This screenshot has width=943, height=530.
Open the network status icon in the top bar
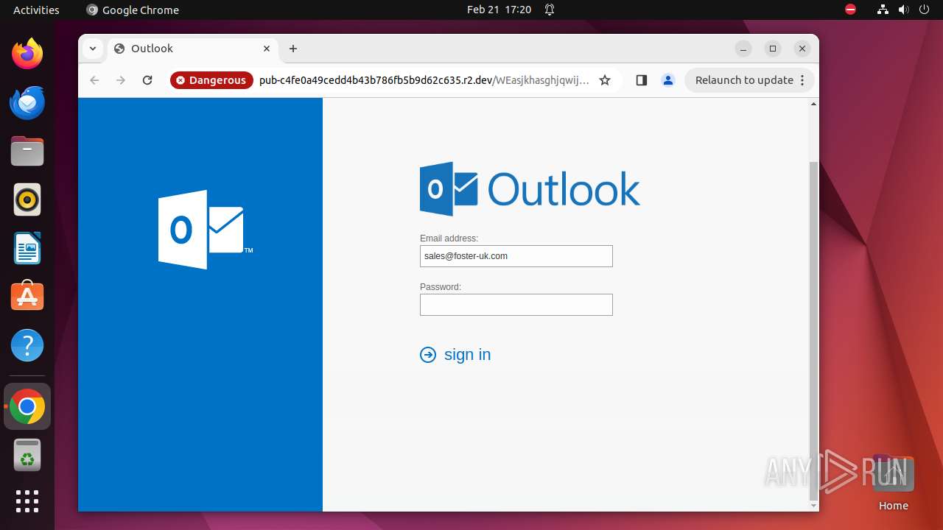(x=883, y=10)
